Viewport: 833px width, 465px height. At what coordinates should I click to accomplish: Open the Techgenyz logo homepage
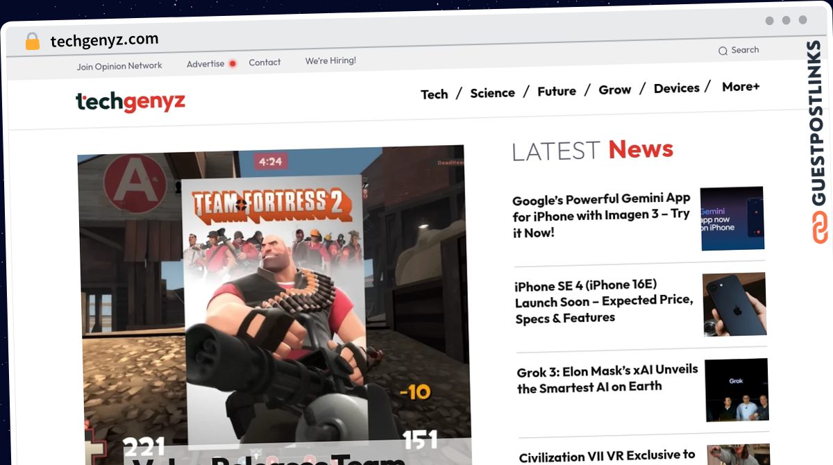[131, 101]
